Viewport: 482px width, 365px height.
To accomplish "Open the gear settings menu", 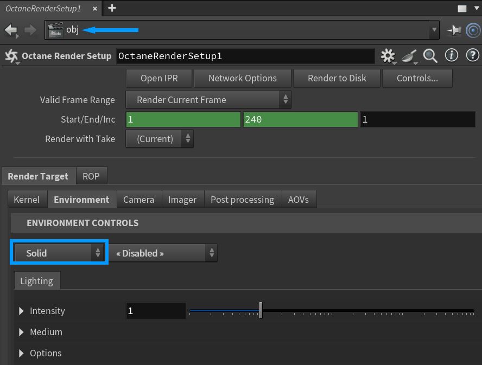I will coord(388,55).
